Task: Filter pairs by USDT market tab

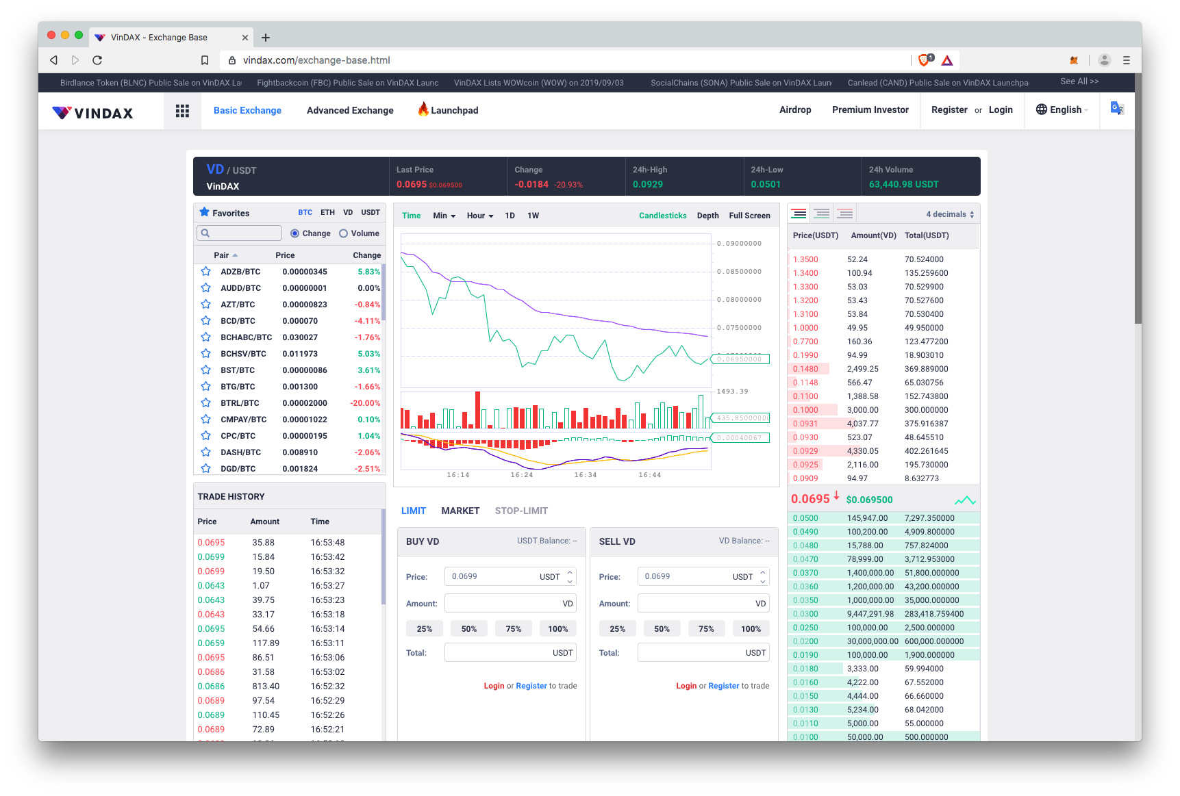Action: 371,212
